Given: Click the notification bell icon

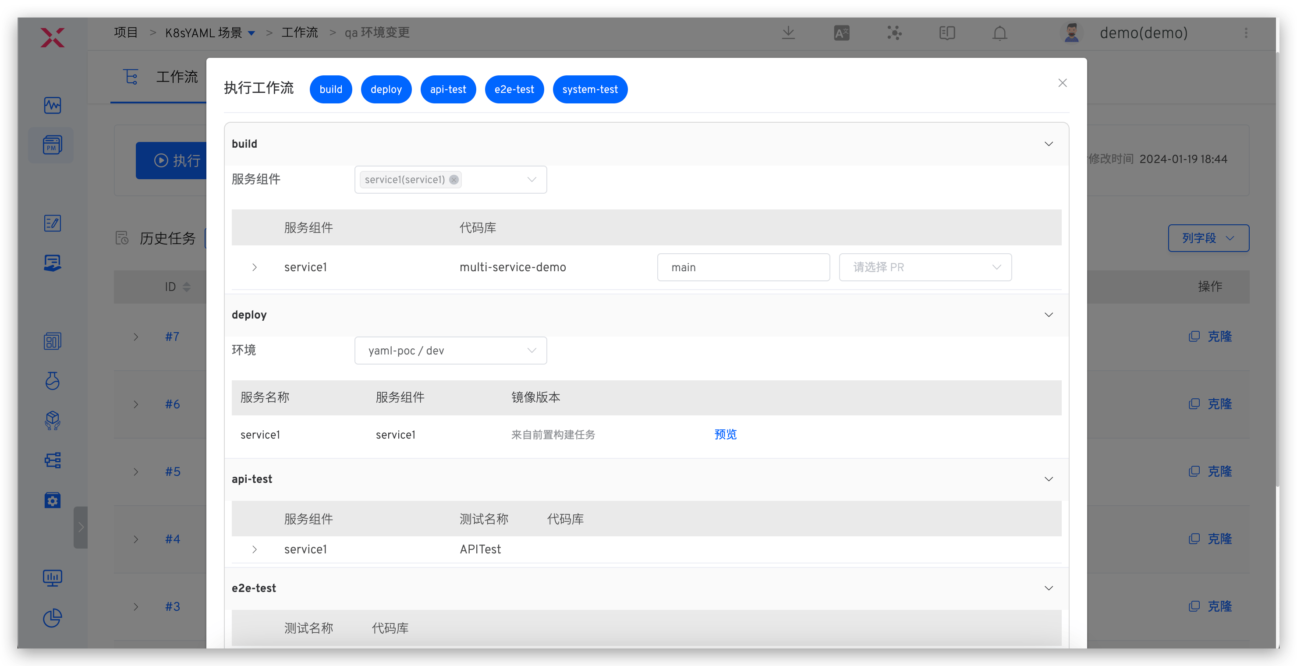Looking at the screenshot, I should [x=999, y=33].
